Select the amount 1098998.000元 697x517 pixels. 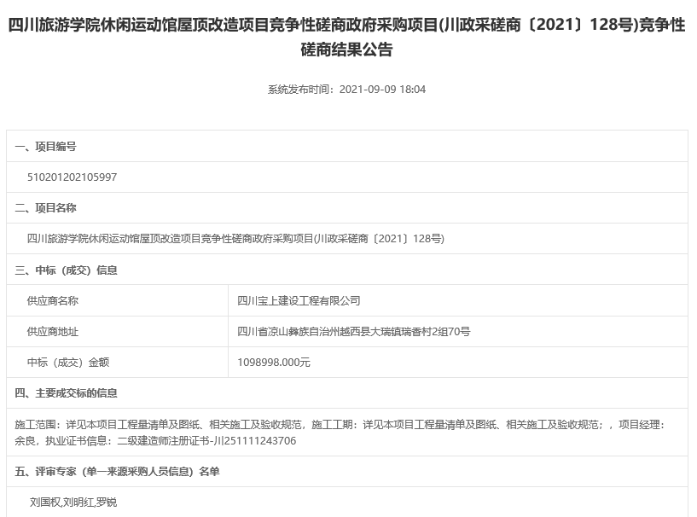point(274,363)
